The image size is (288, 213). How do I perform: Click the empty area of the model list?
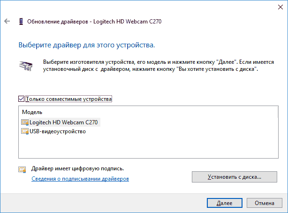(145, 148)
